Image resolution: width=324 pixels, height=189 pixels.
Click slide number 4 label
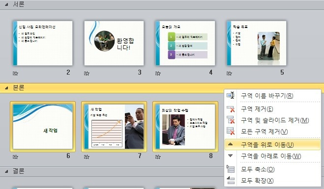(x=211, y=72)
